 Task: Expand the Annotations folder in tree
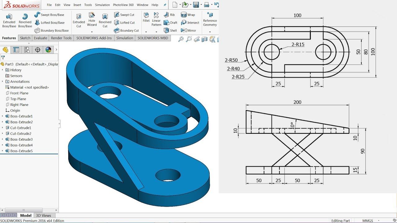[2, 81]
